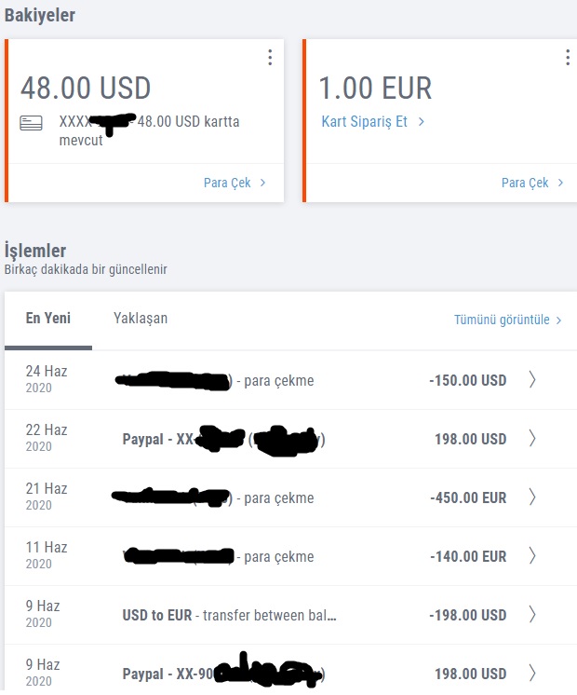Screen dimensions: 577x695
Task: Open chevron for USD to EUR transfer
Action: pyautogui.click(x=532, y=615)
